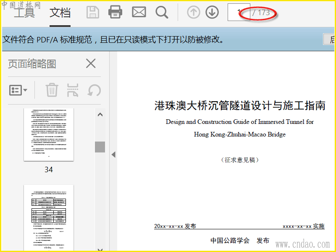The height and width of the screenshot is (252, 336).
Task: Go to previous page with up arrow
Action: tap(194, 12)
